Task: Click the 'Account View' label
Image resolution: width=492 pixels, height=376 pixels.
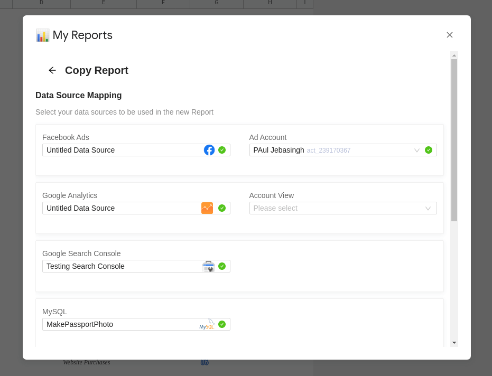Action: 272,195
